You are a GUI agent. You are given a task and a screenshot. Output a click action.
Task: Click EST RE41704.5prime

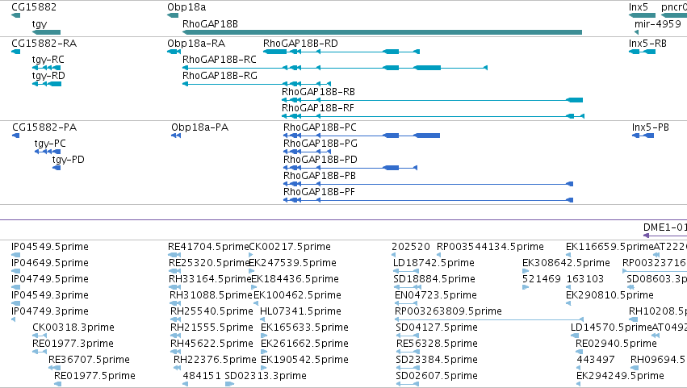click(208, 248)
